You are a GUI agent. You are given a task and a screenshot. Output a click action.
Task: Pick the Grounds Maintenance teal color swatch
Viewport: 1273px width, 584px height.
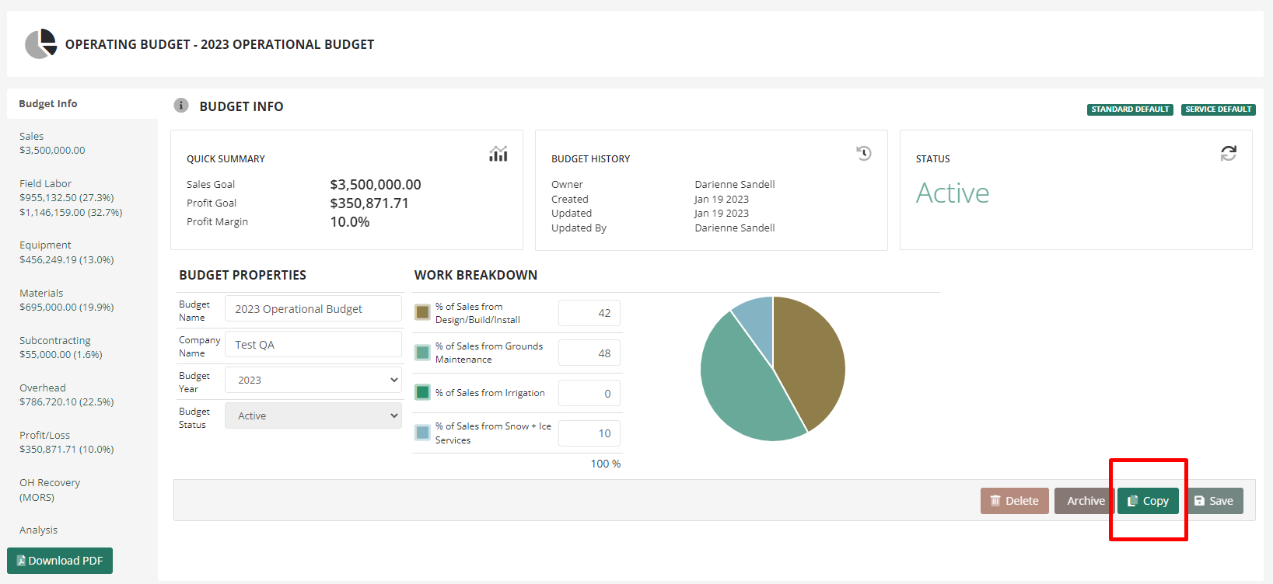[x=422, y=353]
